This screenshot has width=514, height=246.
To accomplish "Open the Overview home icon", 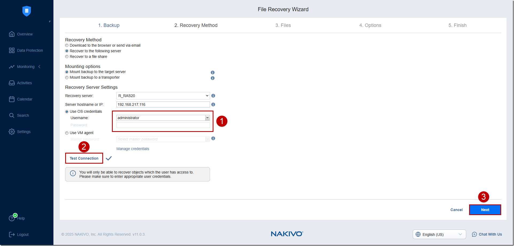I will point(12,34).
